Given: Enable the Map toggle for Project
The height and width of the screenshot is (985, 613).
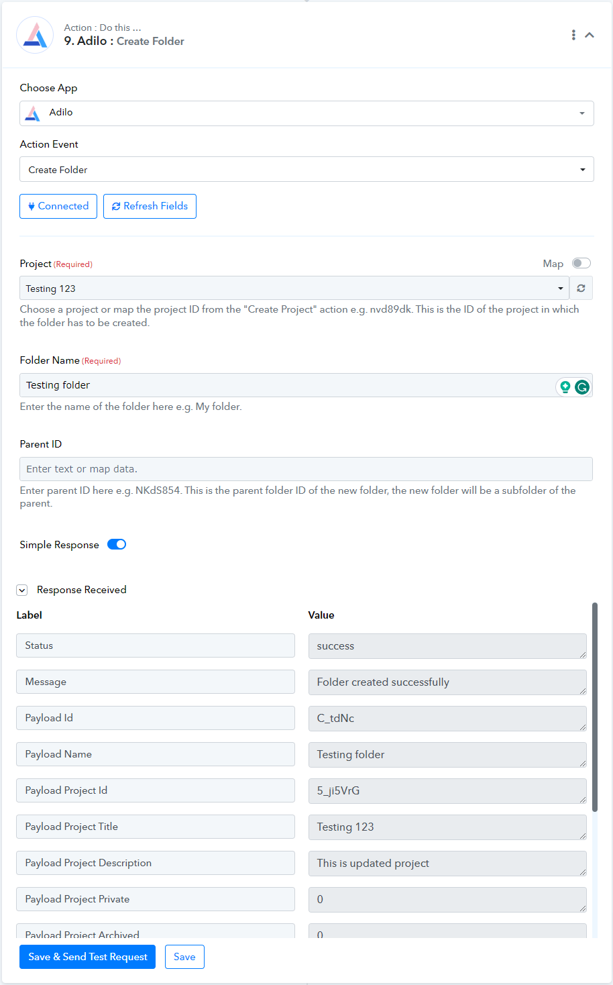Looking at the screenshot, I should 581,263.
